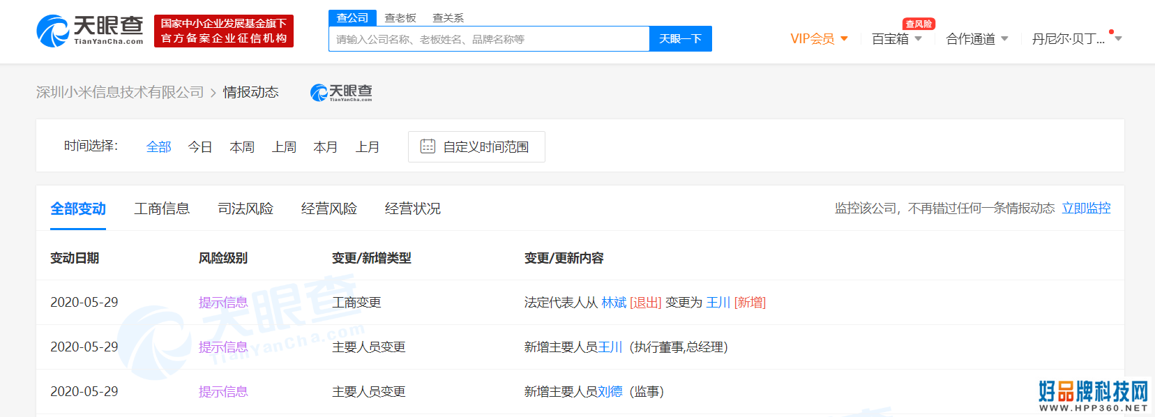1155x417 pixels.
Task: Focus the company name search input
Action: point(489,39)
